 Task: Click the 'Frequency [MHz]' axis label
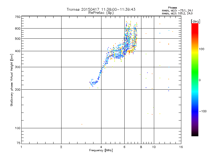click(x=101, y=150)
